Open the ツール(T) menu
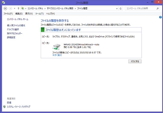Viewport: 163px width, 113px height. point(39,14)
